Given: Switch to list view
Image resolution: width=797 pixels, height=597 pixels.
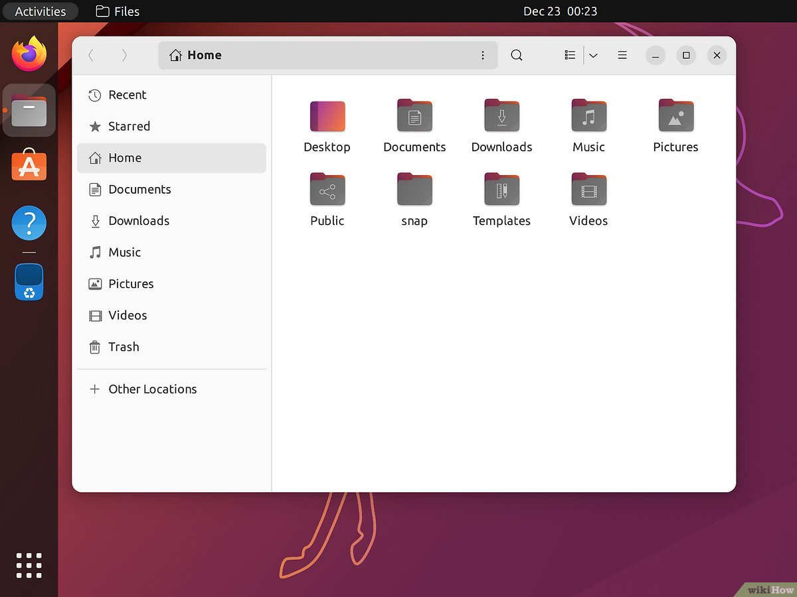Looking at the screenshot, I should click(569, 55).
